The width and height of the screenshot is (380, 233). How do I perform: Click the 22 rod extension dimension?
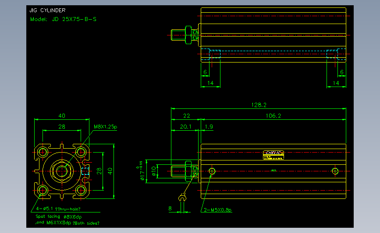click(187, 116)
